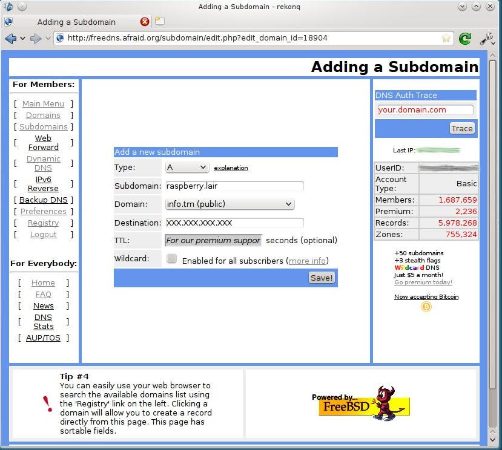Click the Bitcoin coin icon
The image size is (502, 450).
tap(426, 307)
